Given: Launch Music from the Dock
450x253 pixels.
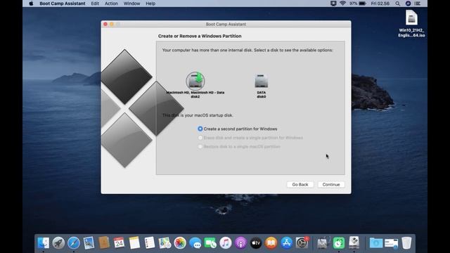Looking at the screenshot, I should coord(226,243).
